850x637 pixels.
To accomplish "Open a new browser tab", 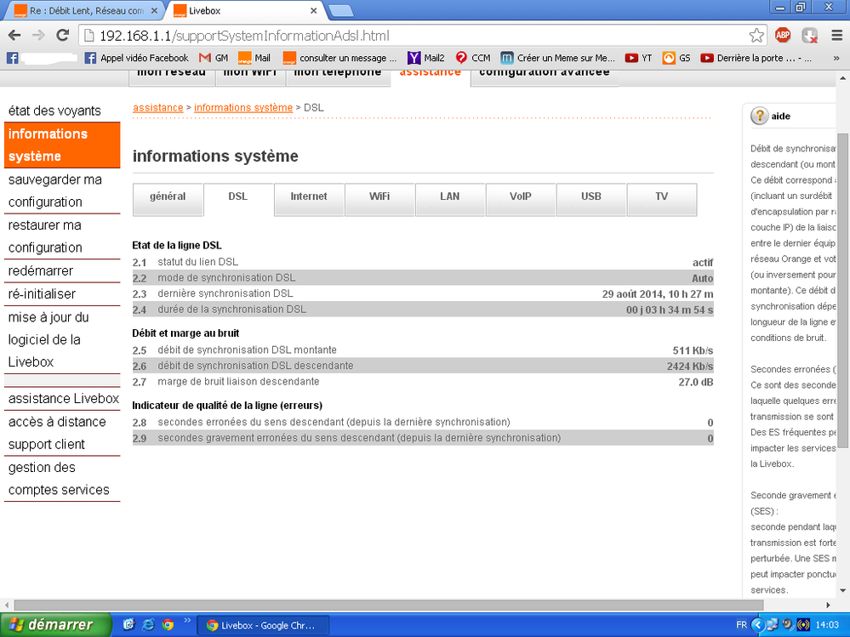I will pos(341,10).
